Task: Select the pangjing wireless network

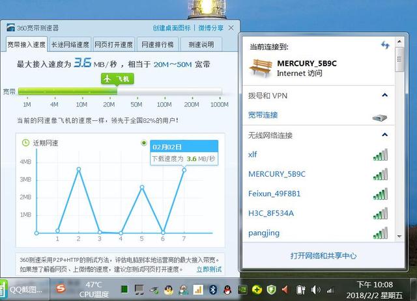Action: (x=318, y=233)
